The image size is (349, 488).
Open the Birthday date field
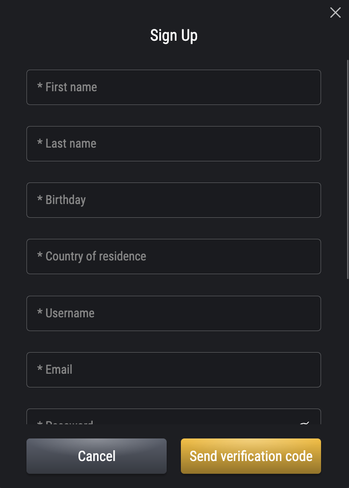[x=174, y=200]
